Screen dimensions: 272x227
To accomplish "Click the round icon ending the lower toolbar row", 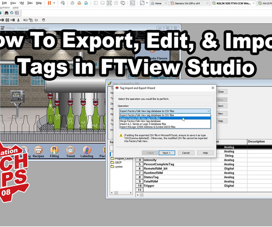I will [44, 20].
